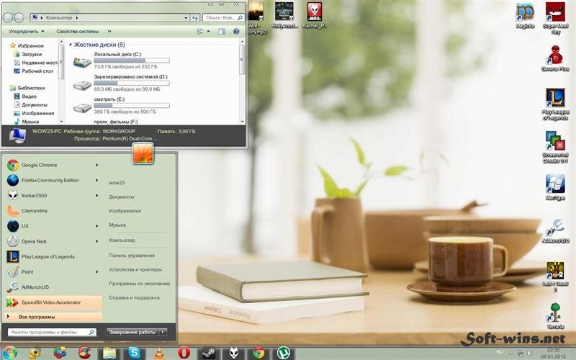The width and height of the screenshot is (576, 360).
Task: Open Устройства и принтеры in Start menu
Action: (135, 269)
